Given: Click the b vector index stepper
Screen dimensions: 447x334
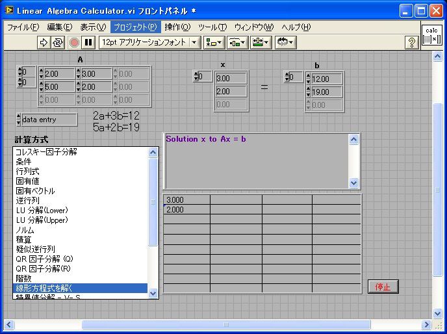Looking at the screenshot, I should 288,77.
